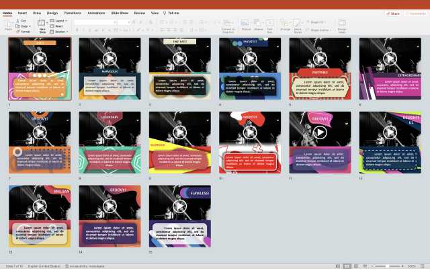Switch to Normal view in status bar
This screenshot has width=430, height=269.
pos(337,266)
